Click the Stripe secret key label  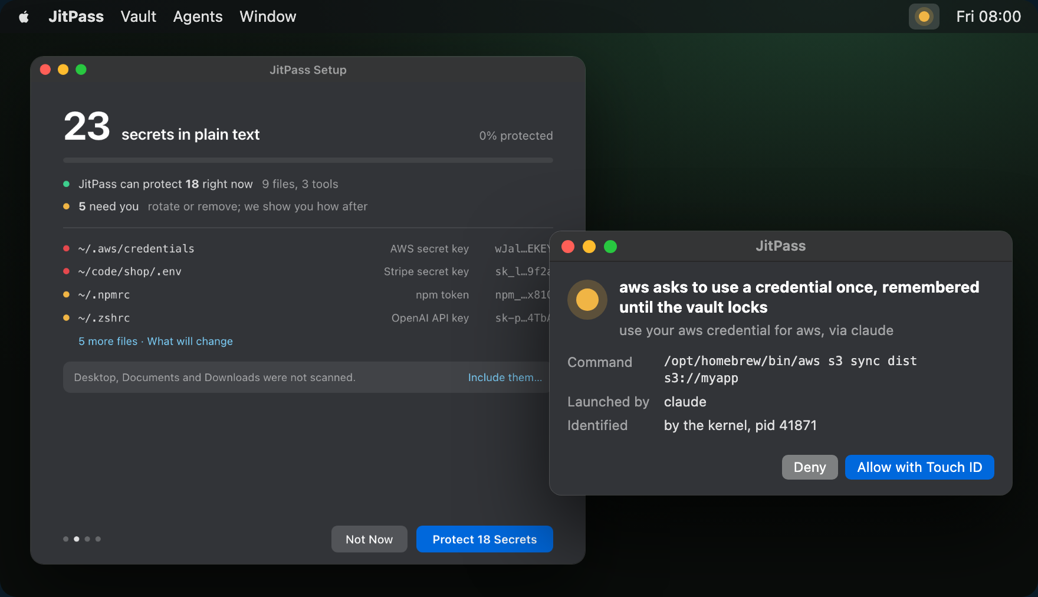[x=426, y=272]
